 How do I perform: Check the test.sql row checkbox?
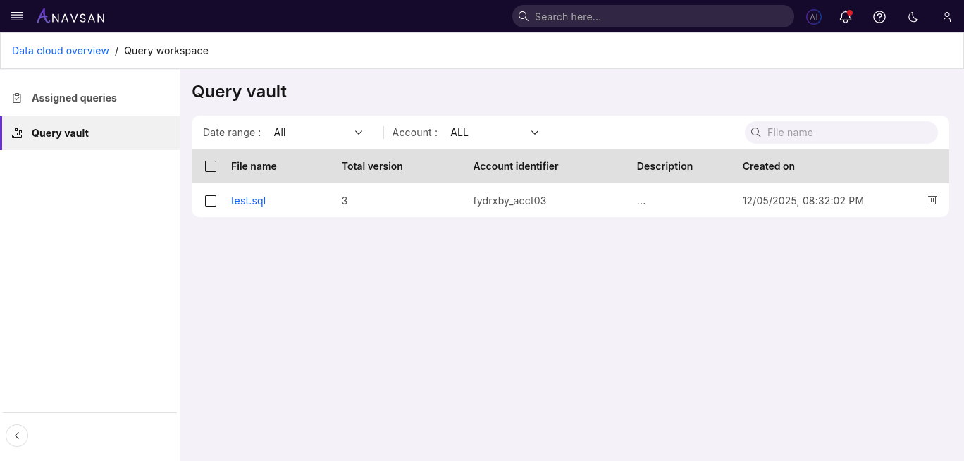click(210, 200)
